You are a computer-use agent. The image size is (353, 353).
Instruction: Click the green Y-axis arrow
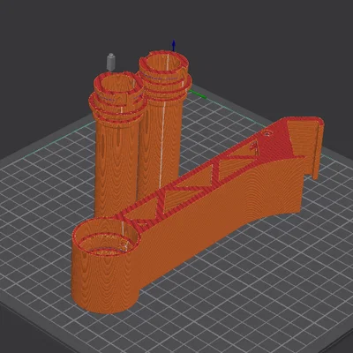pyautogui.click(x=198, y=94)
